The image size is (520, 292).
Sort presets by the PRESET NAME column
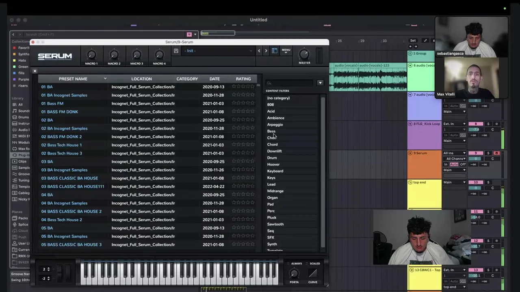(73, 79)
